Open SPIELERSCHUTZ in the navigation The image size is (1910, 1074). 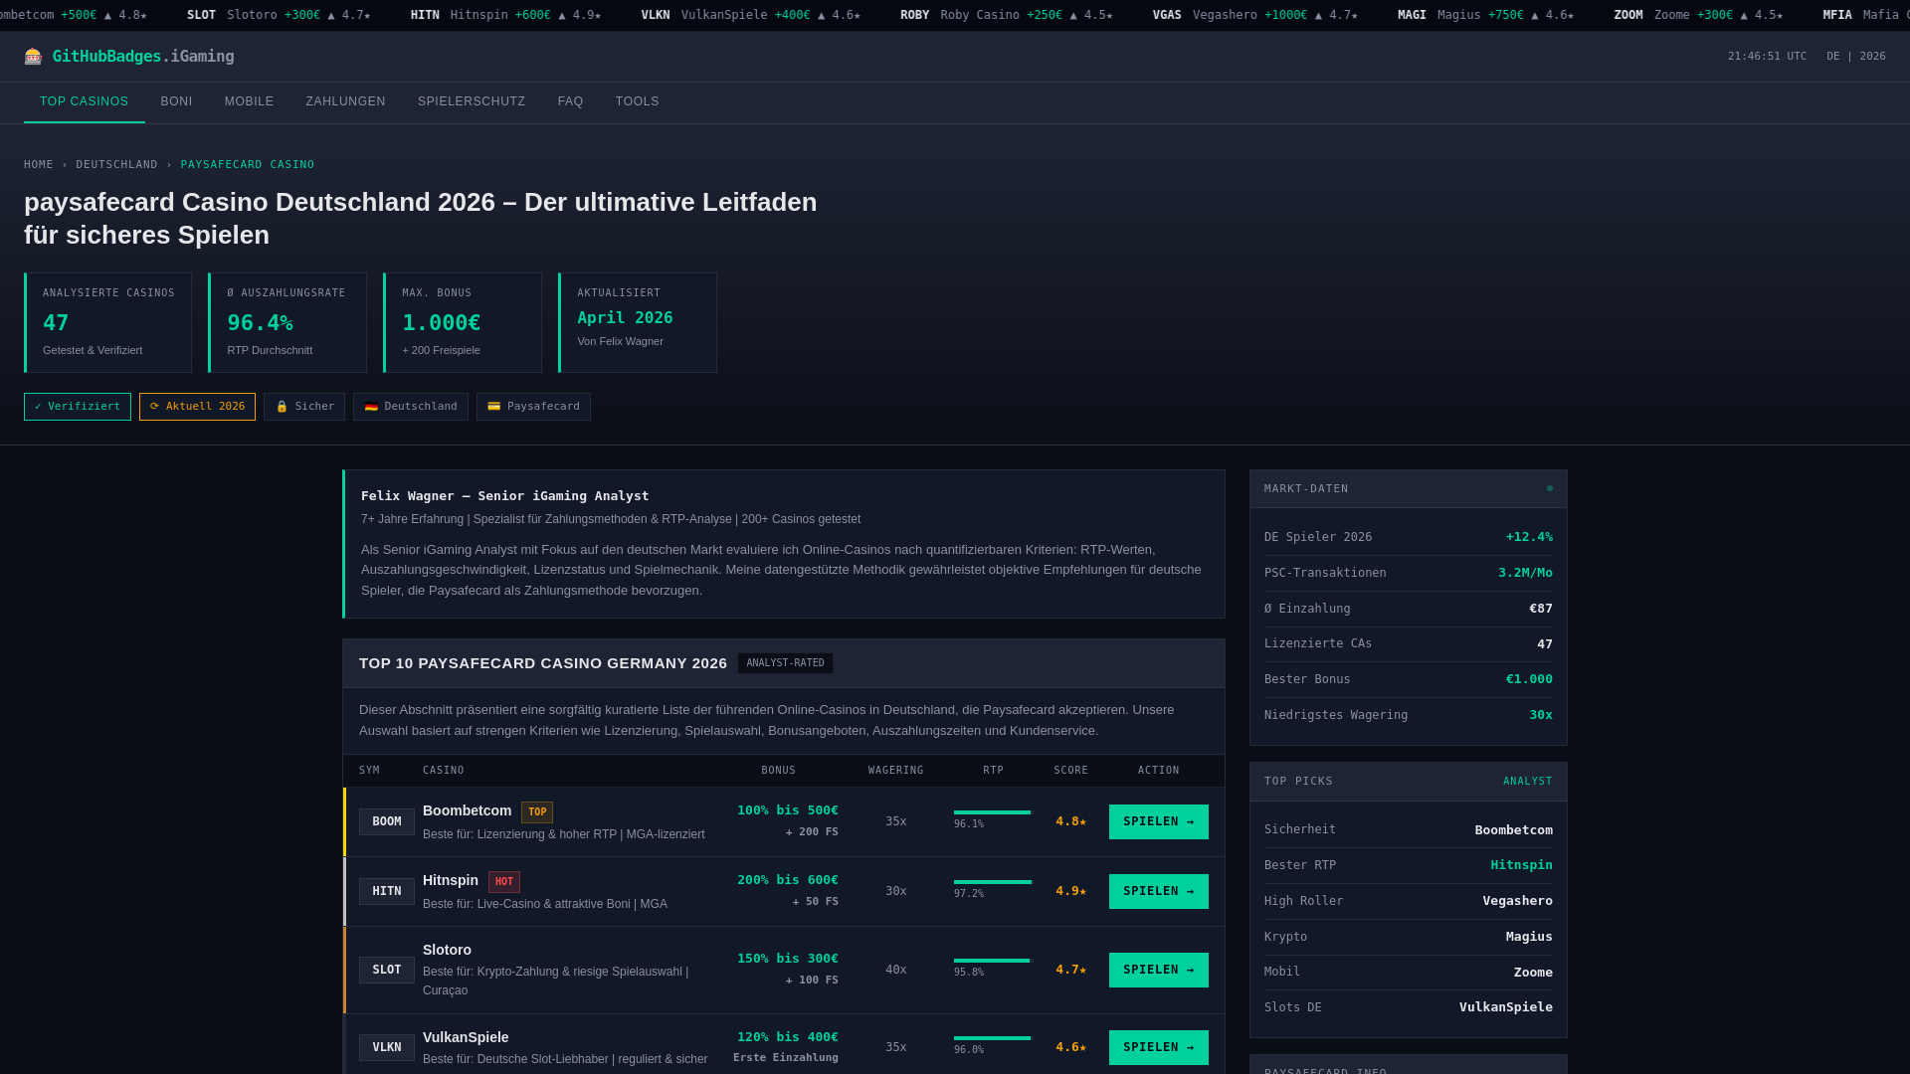coord(472,101)
